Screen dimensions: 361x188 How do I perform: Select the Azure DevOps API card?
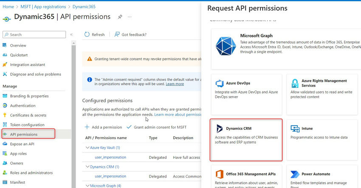pyautogui.click(x=246, y=94)
